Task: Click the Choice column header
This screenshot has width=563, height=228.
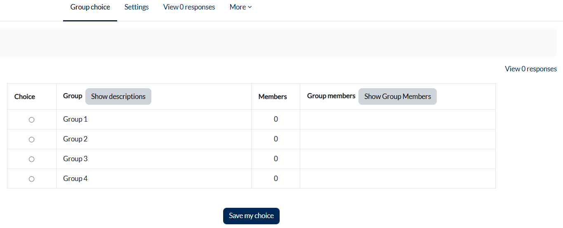Action: (25, 96)
